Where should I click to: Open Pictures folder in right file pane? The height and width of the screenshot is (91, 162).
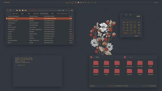pyautogui.click(x=129, y=72)
